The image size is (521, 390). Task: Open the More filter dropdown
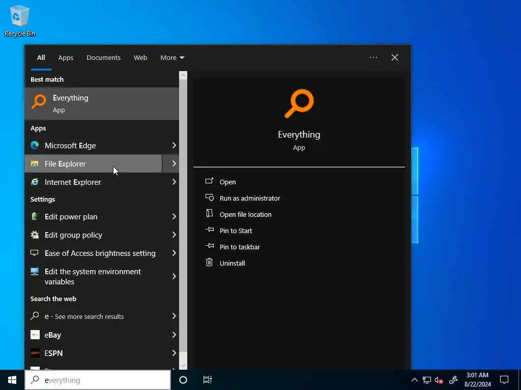click(172, 58)
